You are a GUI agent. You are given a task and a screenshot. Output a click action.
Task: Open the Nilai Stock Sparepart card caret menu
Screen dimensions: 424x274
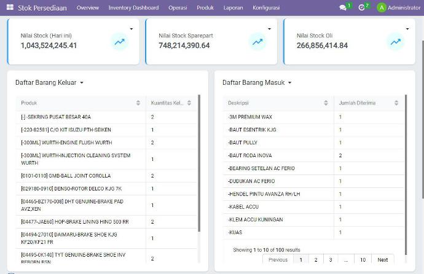coord(269,29)
